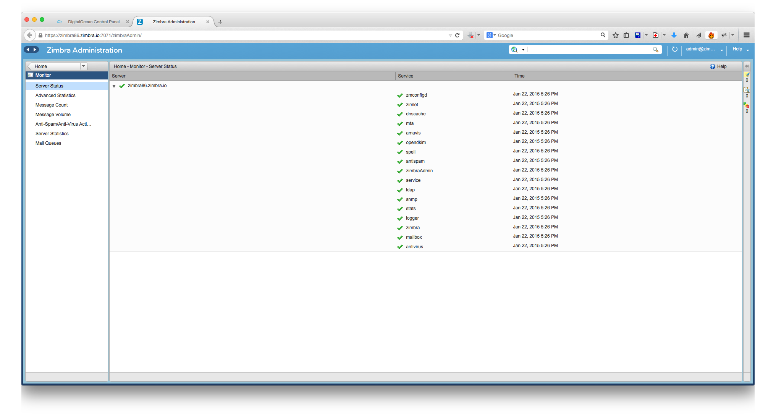
Task: Open the search type dropdown arrow
Action: tap(523, 50)
